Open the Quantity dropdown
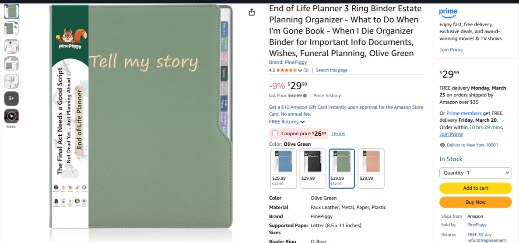This screenshot has width=519, height=243. (475, 173)
